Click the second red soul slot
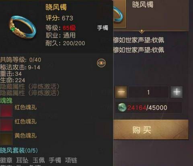Screen dimensions: 193x166 6,125
